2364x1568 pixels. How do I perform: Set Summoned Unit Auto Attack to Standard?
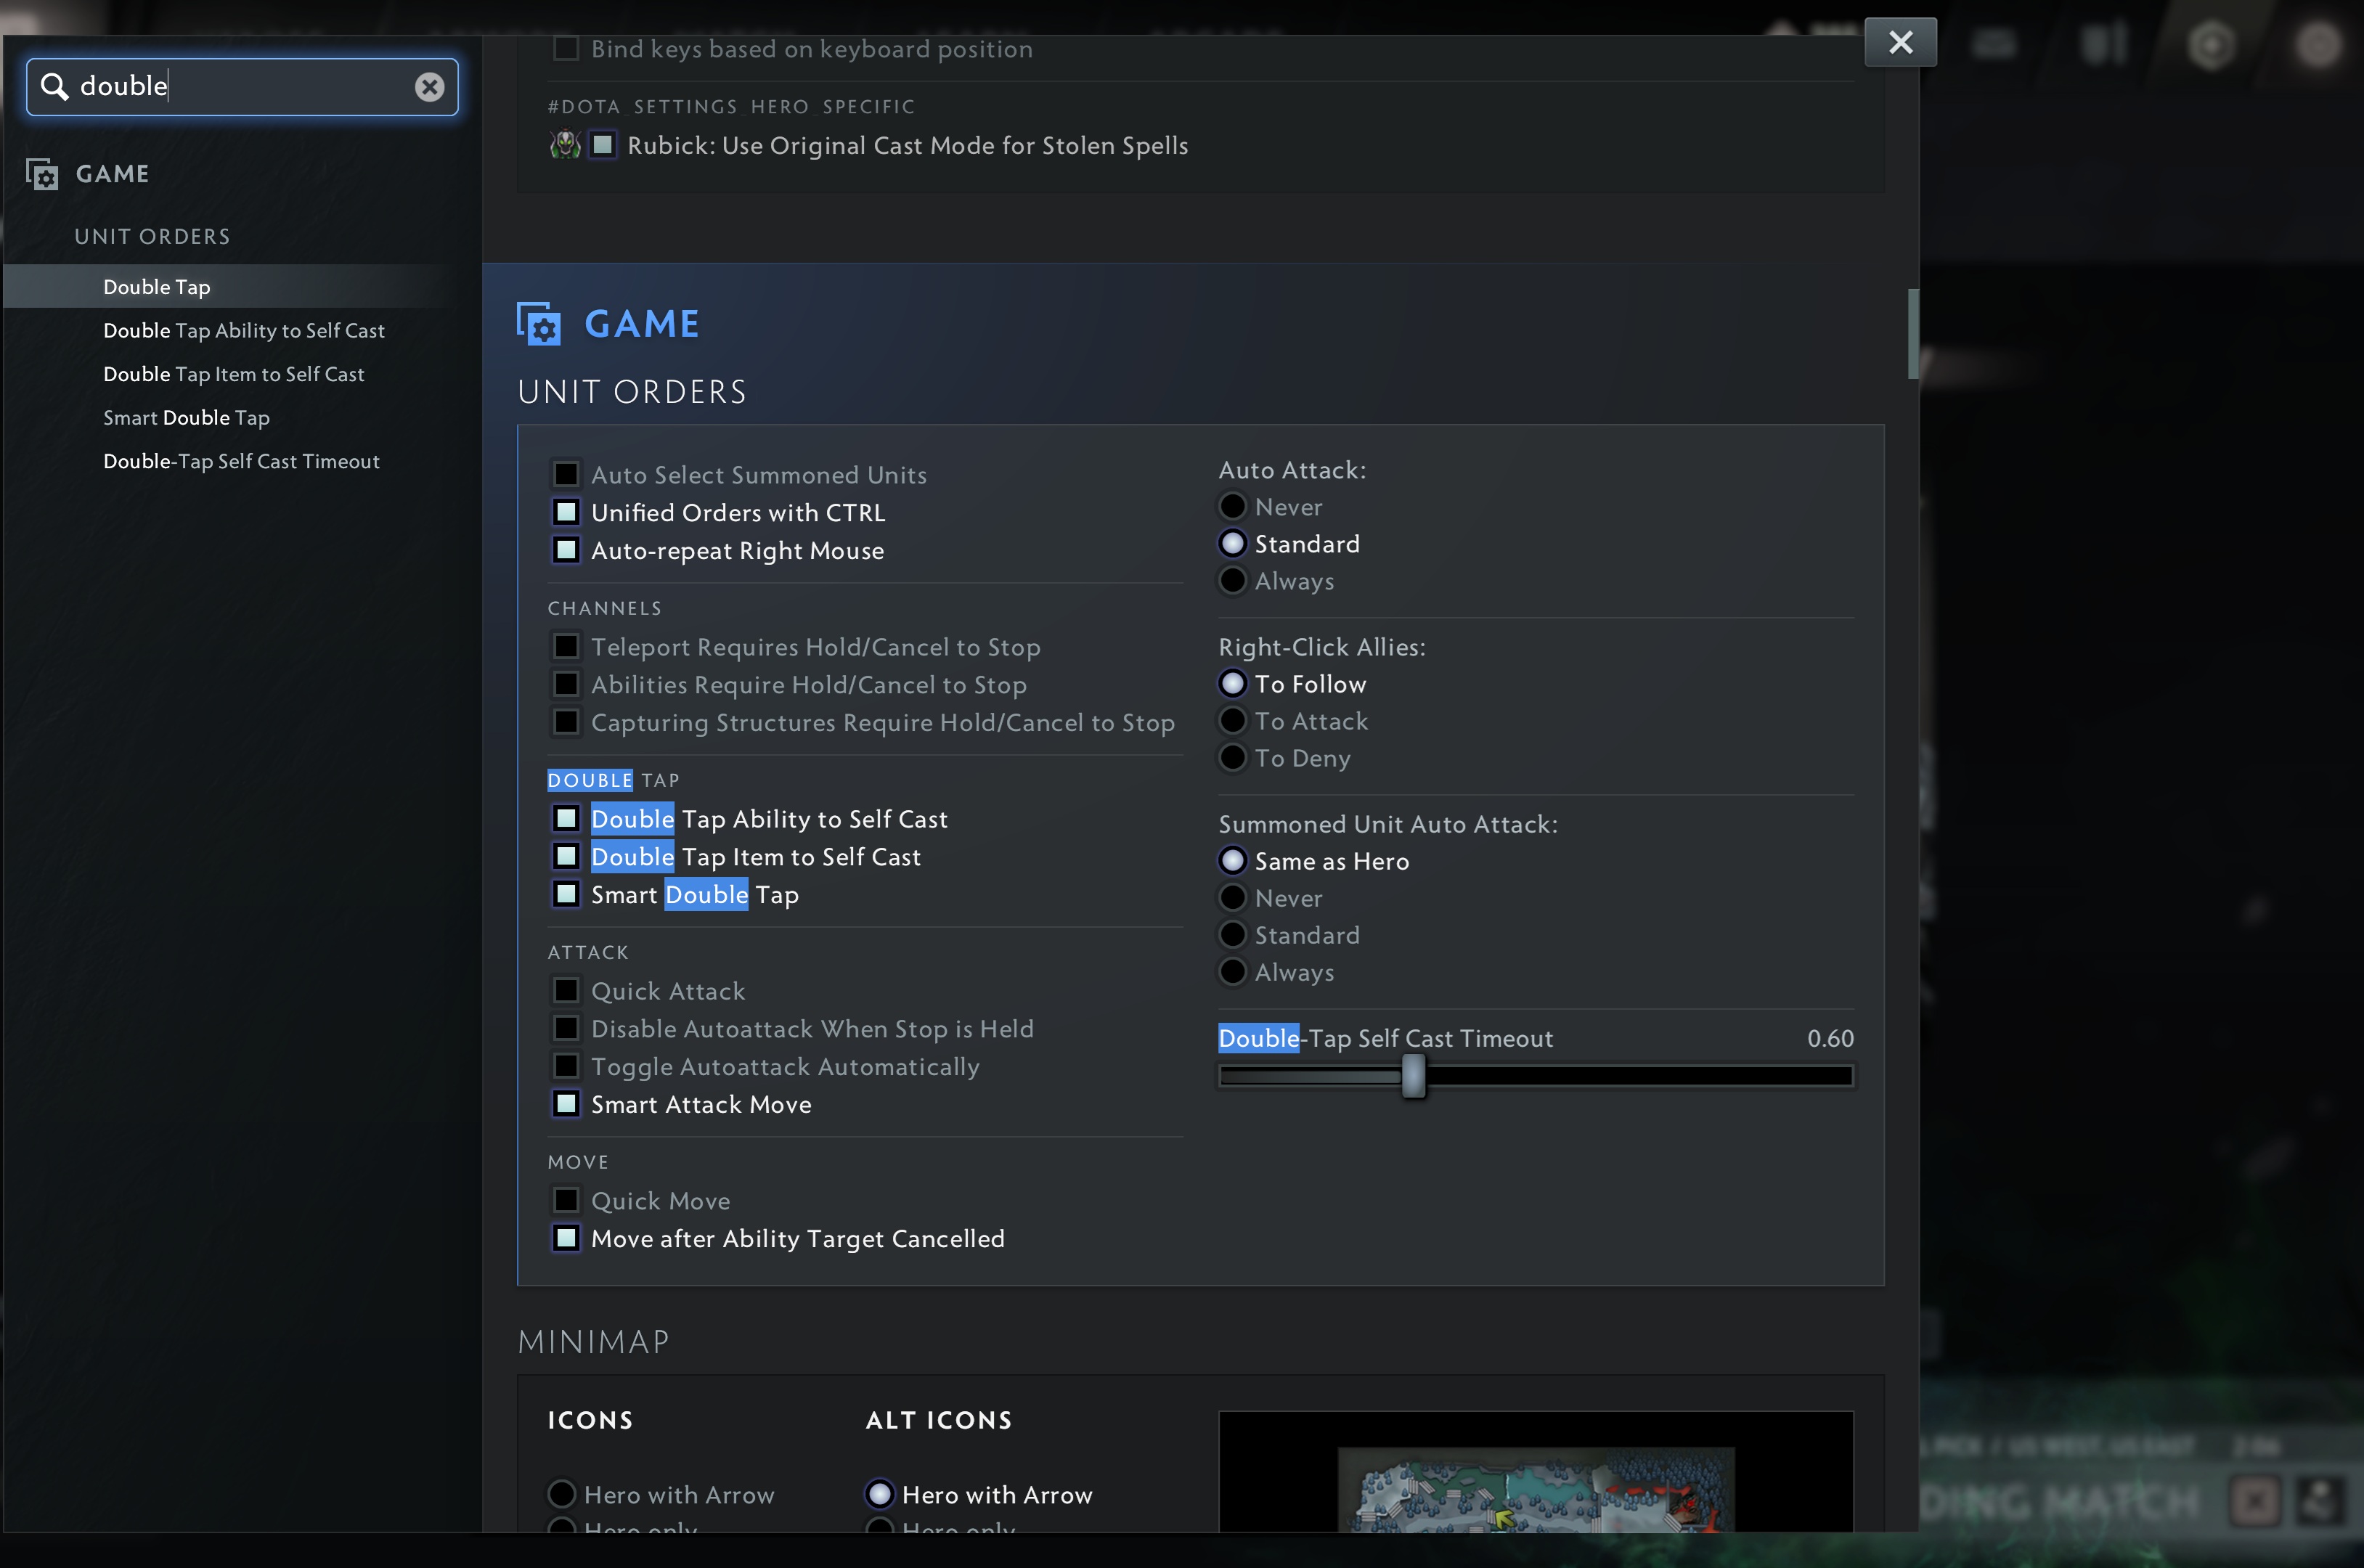click(1233, 935)
